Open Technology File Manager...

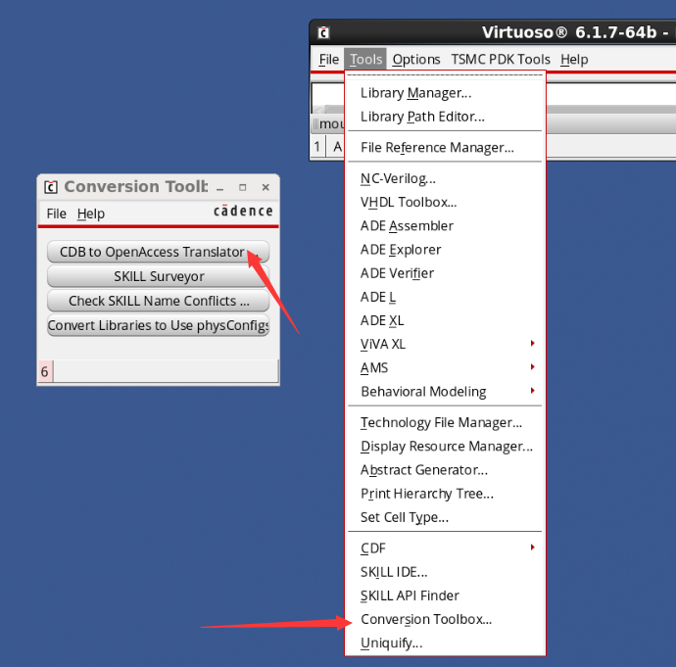point(445,423)
